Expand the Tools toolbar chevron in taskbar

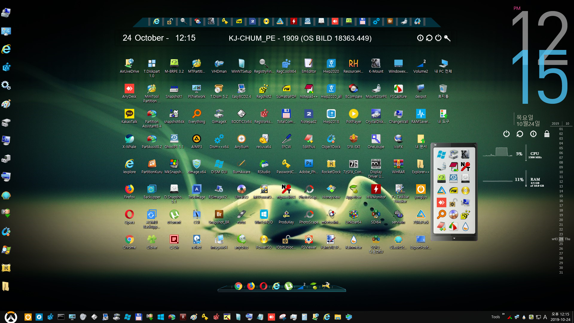coord(503,314)
